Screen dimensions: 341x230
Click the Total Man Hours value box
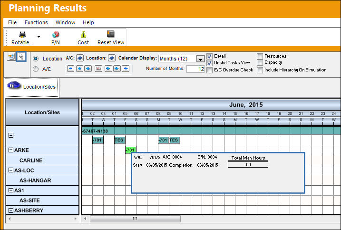248,165
